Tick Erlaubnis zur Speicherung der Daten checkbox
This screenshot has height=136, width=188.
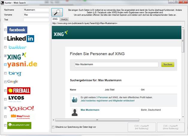point(53,127)
